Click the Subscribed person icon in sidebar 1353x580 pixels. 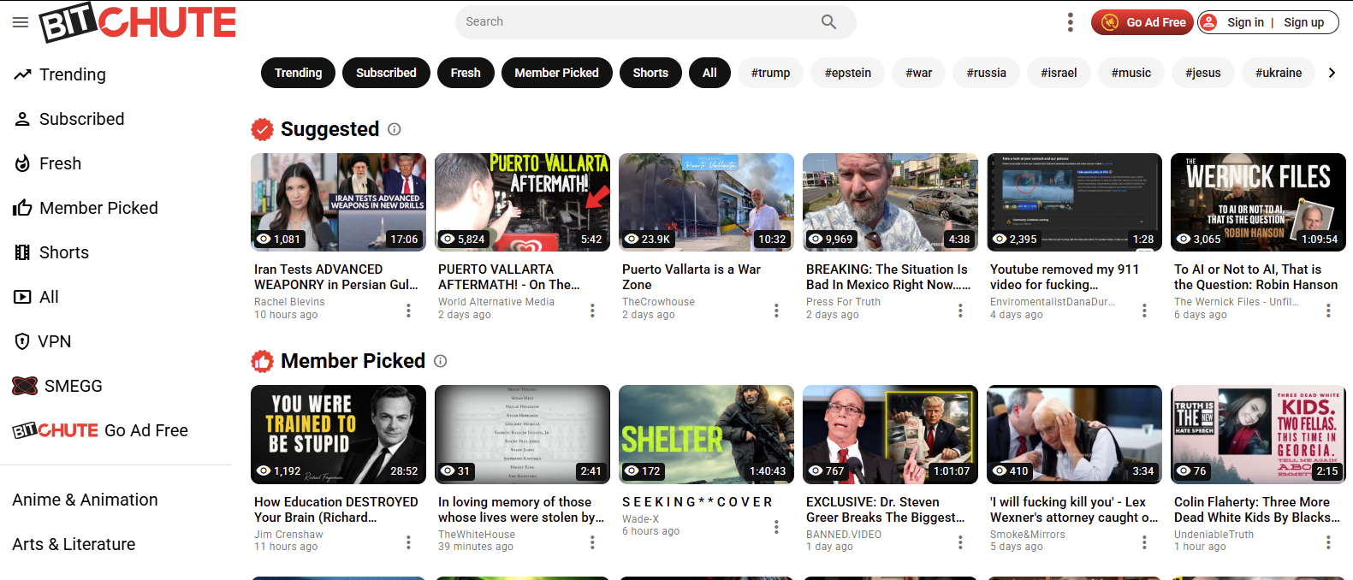click(22, 119)
